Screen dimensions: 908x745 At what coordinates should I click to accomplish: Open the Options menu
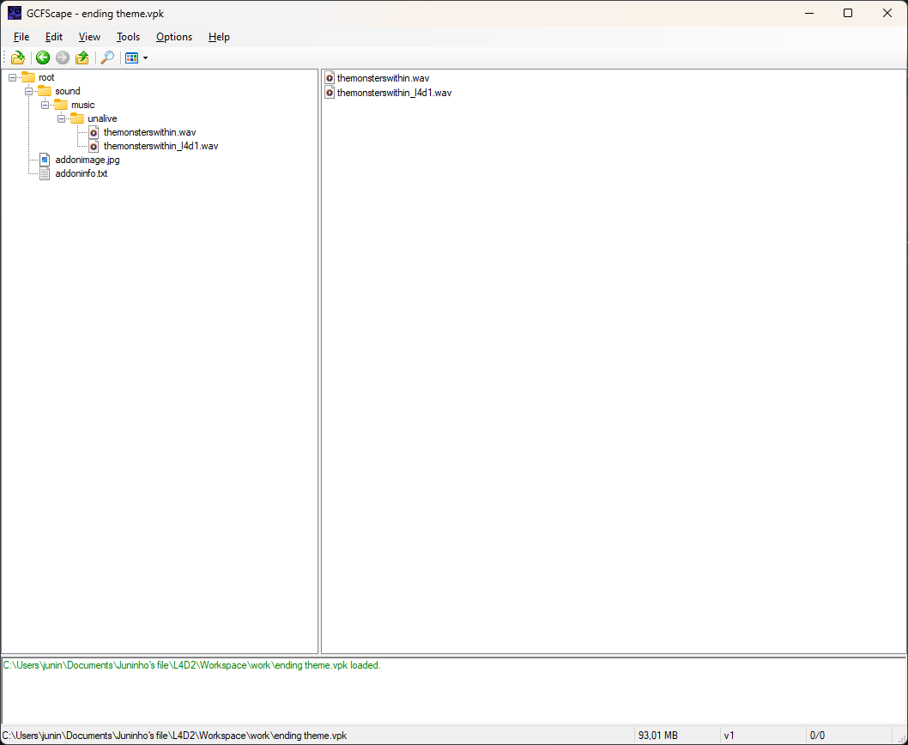(174, 37)
